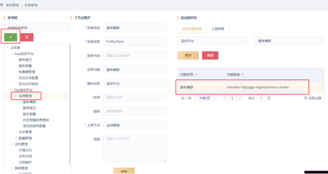
Task: Click the 查询 search button
Action: [188, 55]
